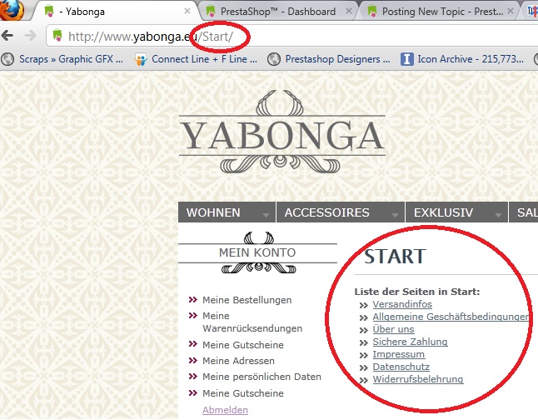This screenshot has width=538, height=420.
Task: Open the WOHNEN menu
Action: pyautogui.click(x=227, y=212)
